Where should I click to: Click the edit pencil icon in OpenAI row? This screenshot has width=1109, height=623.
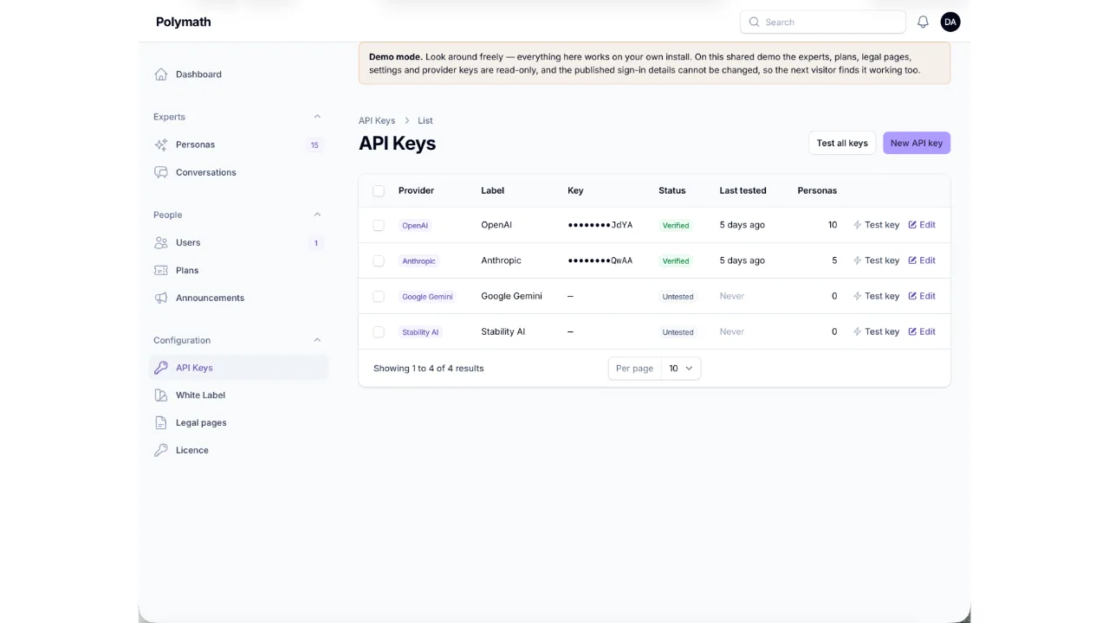point(912,225)
